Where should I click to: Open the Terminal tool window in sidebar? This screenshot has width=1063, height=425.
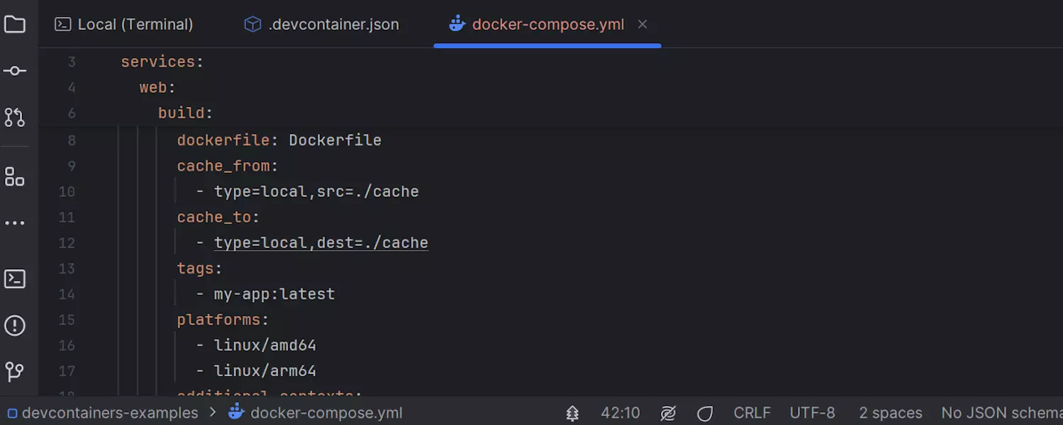15,279
